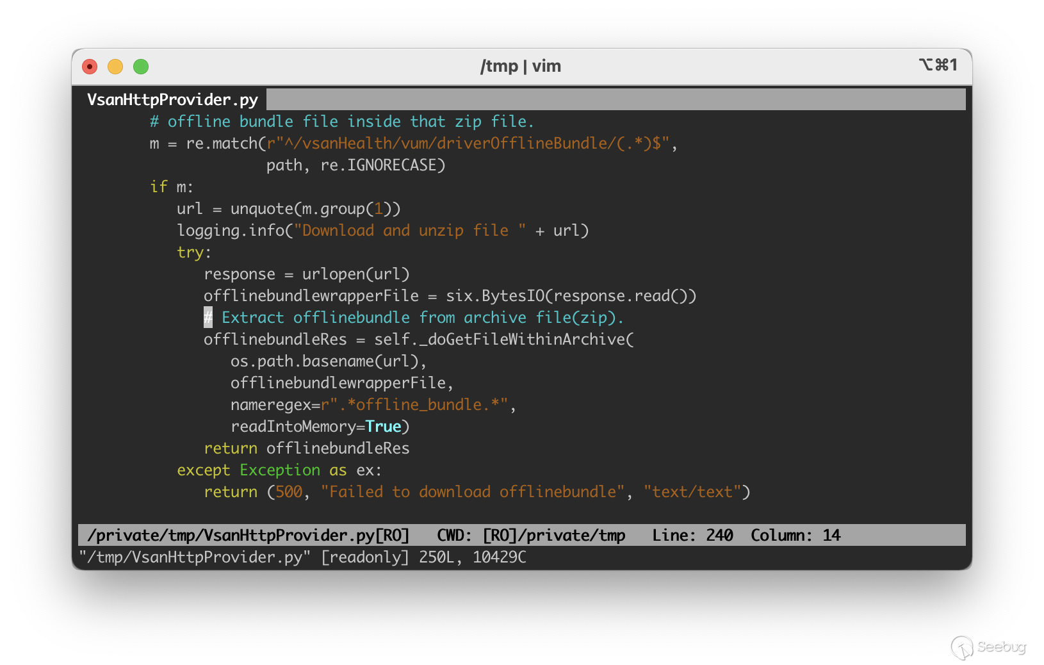Click 'unquote(m.group(1))' call

(315, 209)
